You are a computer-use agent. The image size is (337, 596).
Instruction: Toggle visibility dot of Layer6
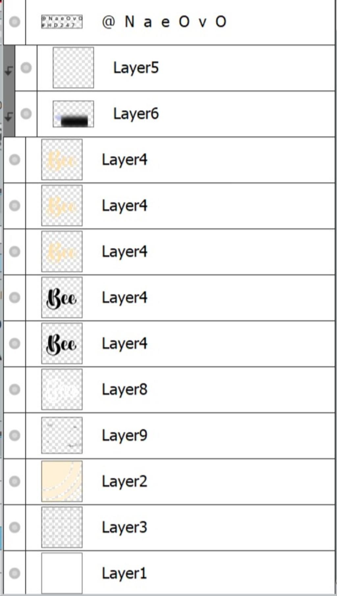(26, 113)
